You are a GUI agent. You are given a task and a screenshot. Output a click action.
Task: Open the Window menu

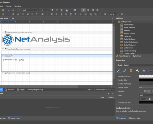(18, 6)
